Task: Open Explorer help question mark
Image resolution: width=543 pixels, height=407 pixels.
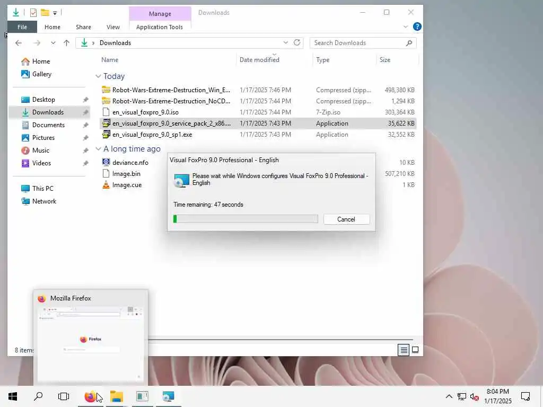Action: pyautogui.click(x=417, y=26)
